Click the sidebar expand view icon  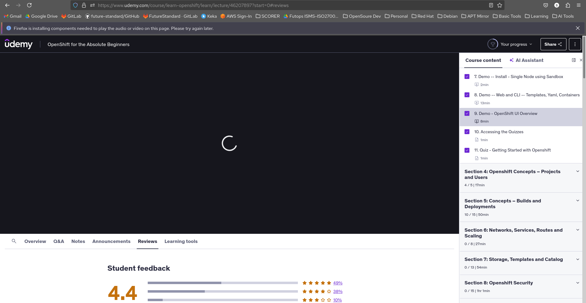[574, 60]
